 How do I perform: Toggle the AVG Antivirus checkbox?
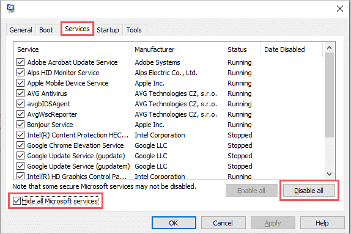20,93
